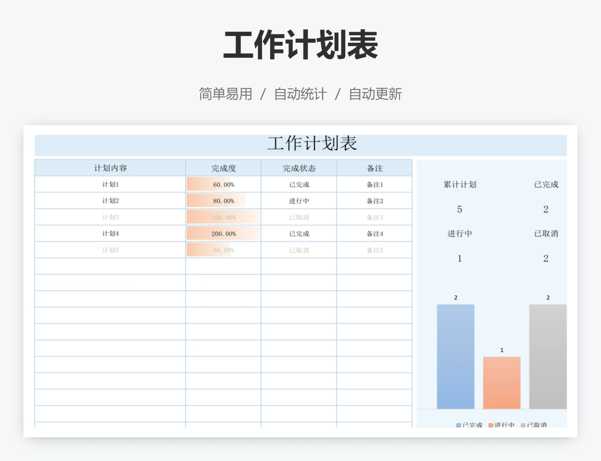Viewport: 601px width, 461px height.
Task: Toggle the 进行中 status cell of 计划2
Action: [x=299, y=201]
